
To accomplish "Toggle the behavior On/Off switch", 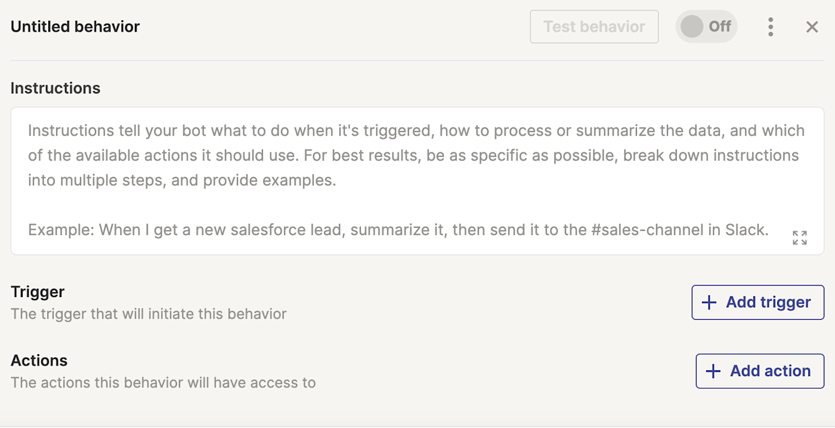I will 706,27.
